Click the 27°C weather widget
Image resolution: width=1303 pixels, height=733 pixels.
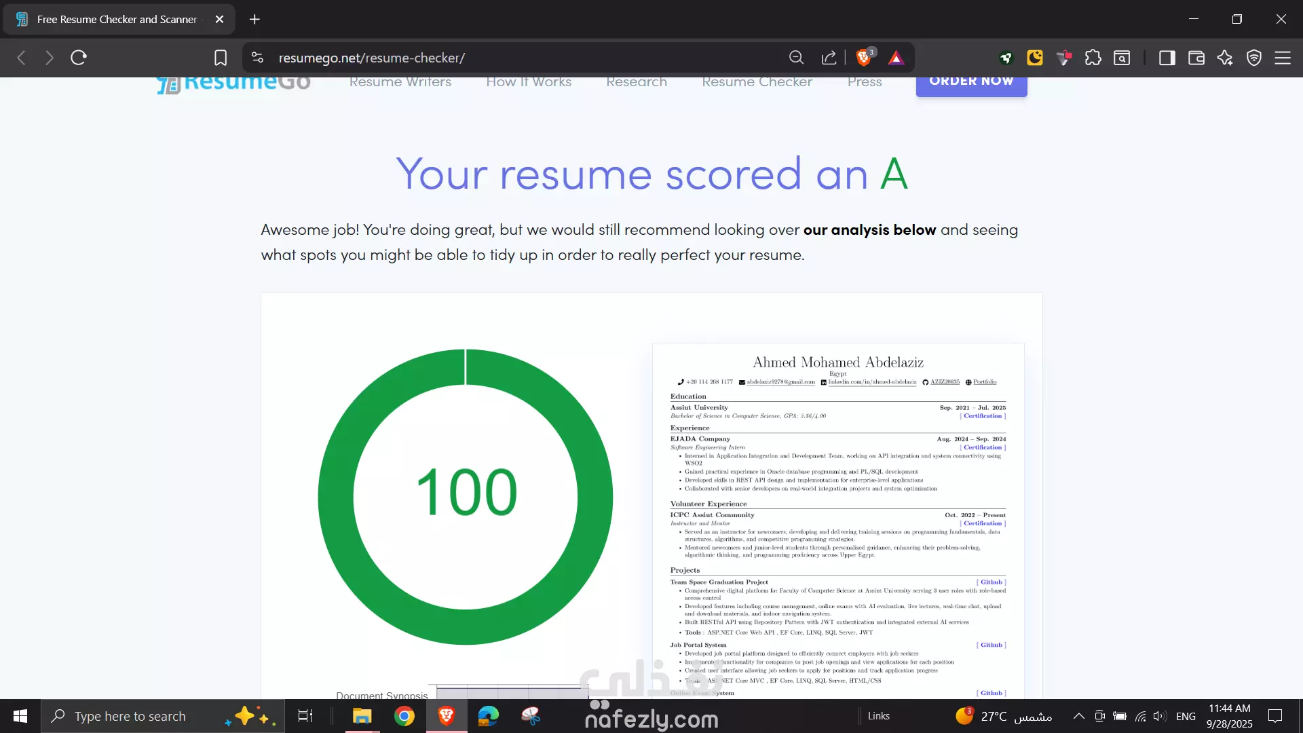point(1004,716)
